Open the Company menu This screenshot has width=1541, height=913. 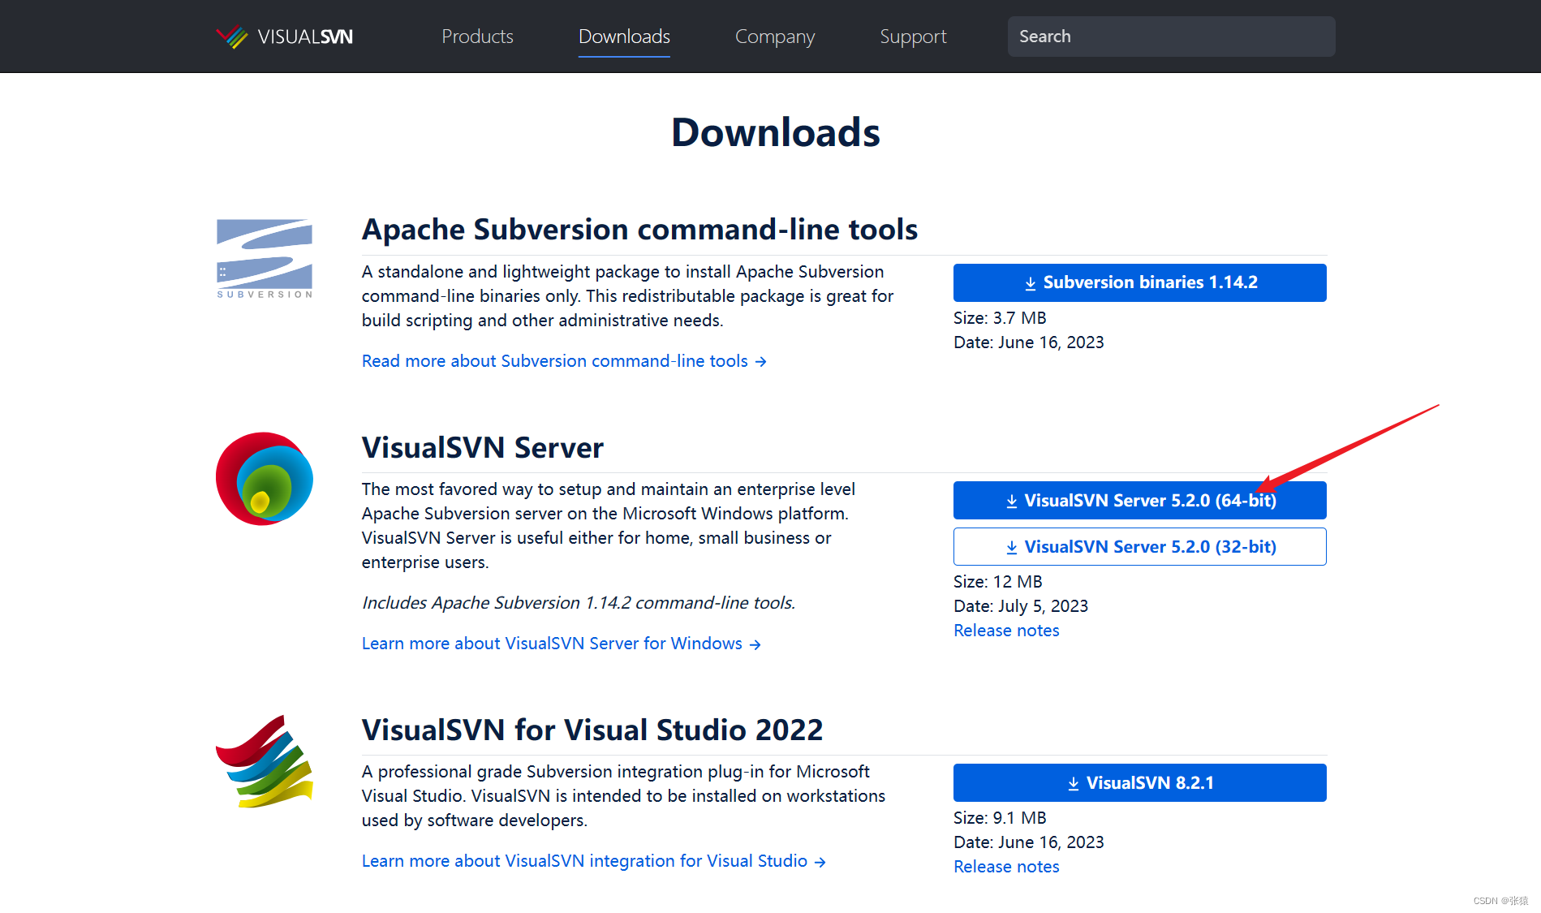point(774,37)
